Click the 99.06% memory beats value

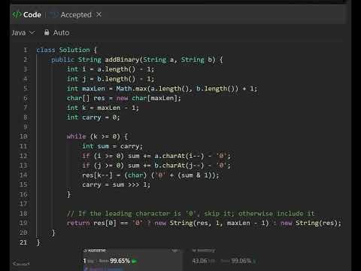click(x=241, y=260)
